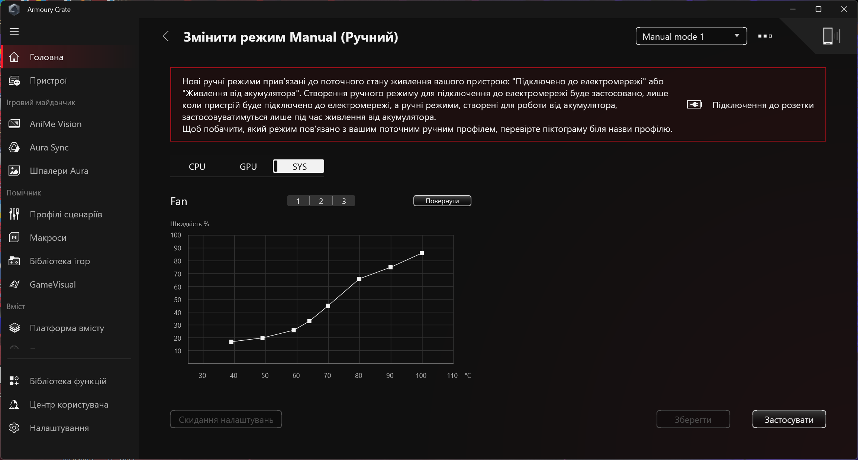Open AniMe Vision from sidebar
Screen dimensions: 858x460
[55, 124]
